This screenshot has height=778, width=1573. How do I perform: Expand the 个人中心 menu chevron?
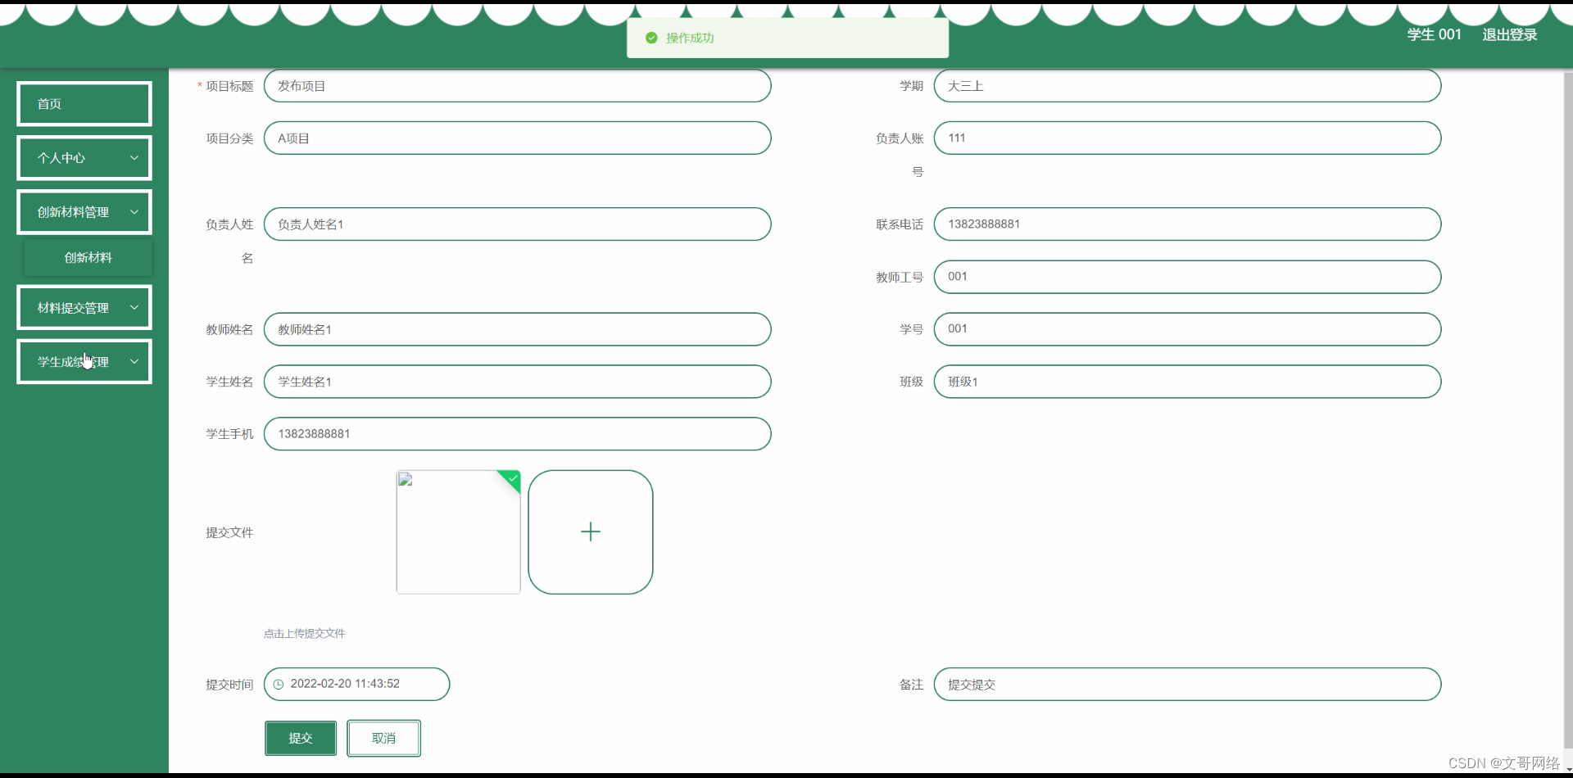click(x=134, y=158)
